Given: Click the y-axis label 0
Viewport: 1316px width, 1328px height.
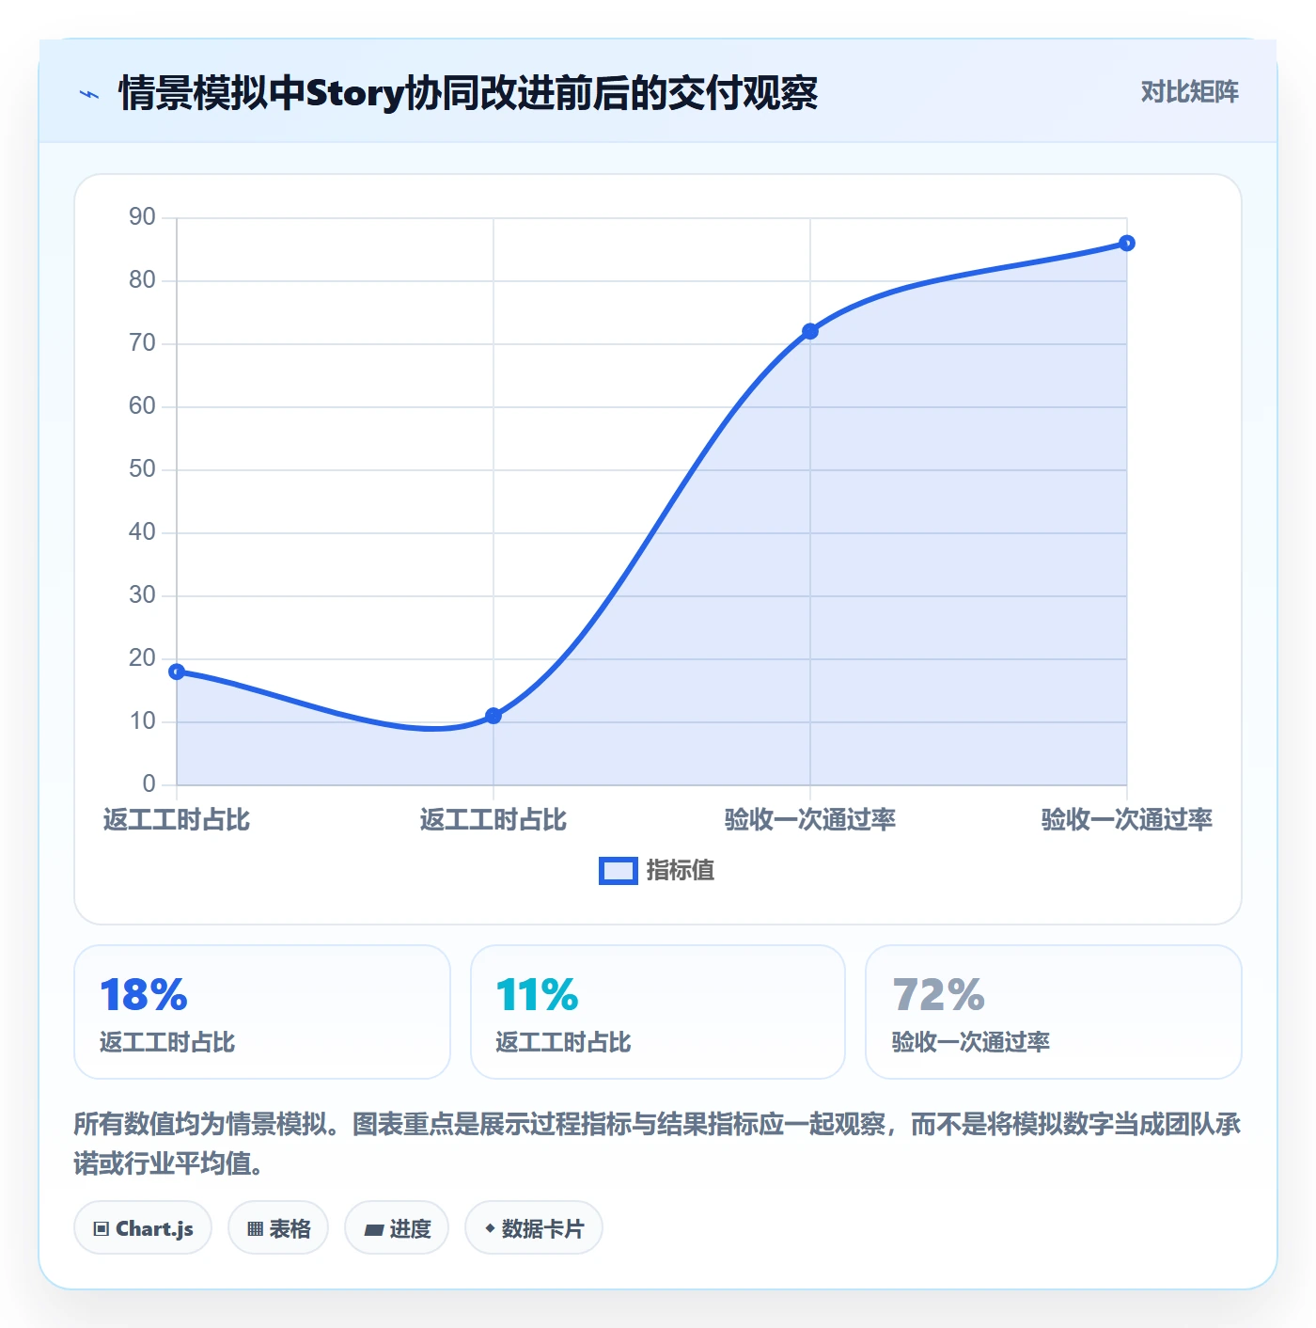Looking at the screenshot, I should click(149, 784).
